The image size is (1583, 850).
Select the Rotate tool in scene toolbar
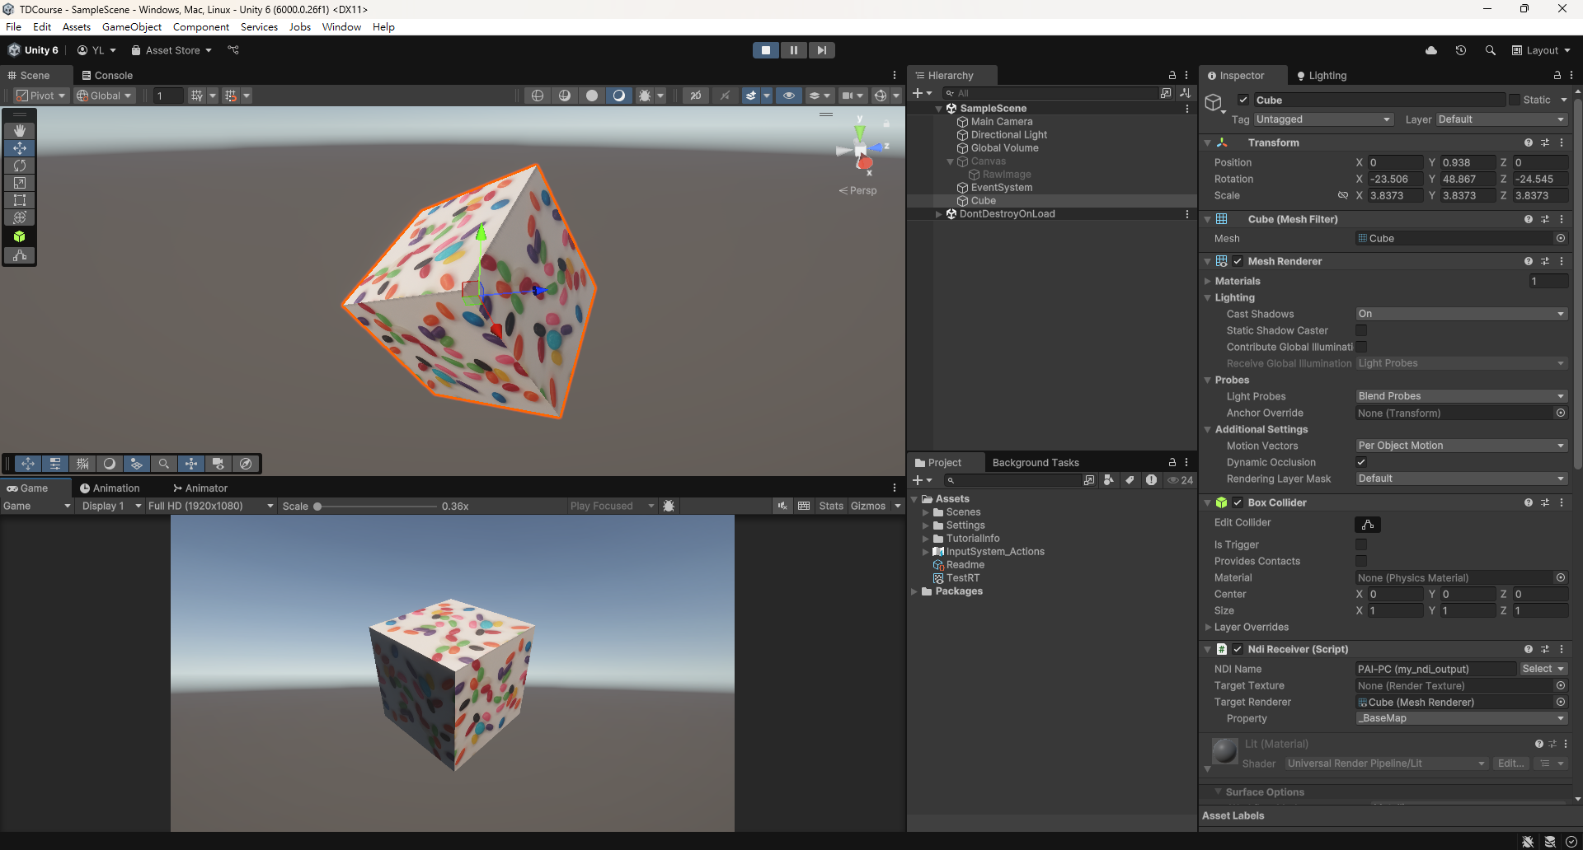pos(20,166)
